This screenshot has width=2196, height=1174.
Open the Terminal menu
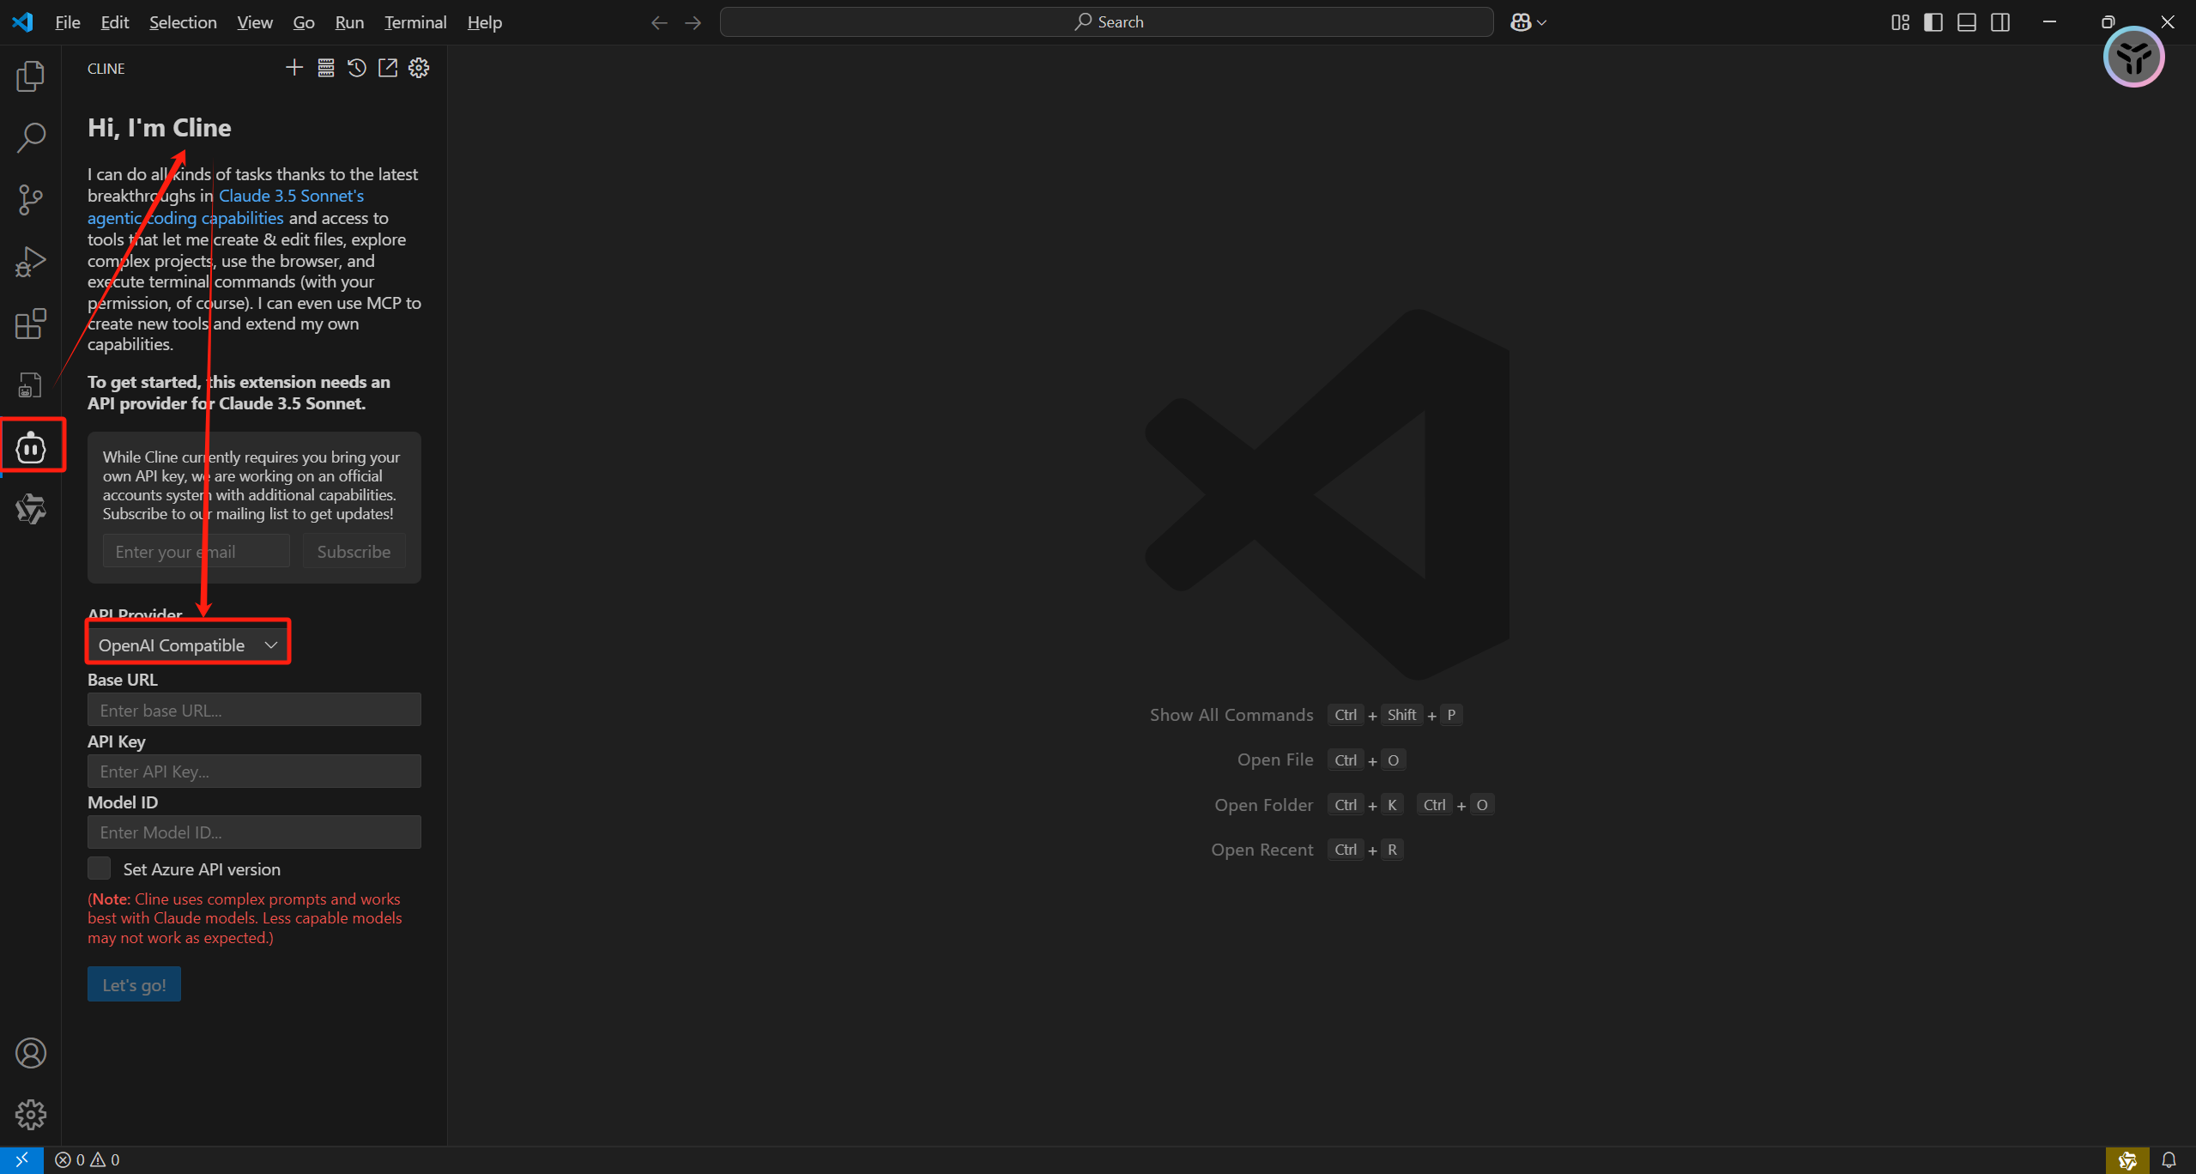[415, 22]
